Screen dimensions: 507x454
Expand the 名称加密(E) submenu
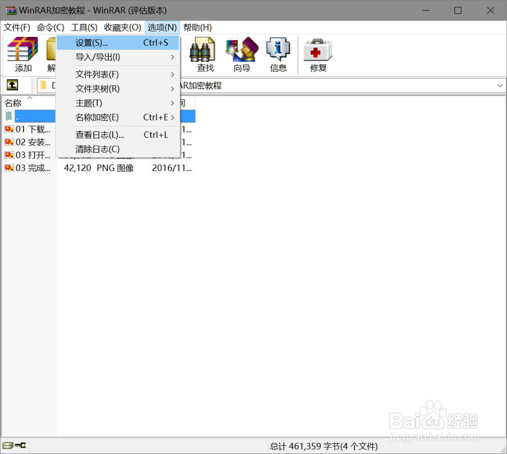click(118, 117)
